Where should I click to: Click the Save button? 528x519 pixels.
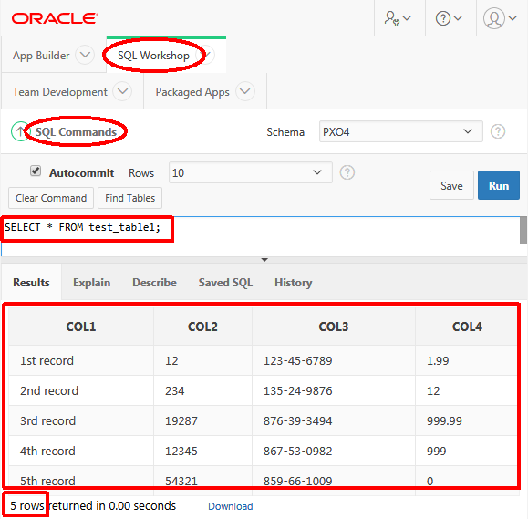tap(451, 185)
